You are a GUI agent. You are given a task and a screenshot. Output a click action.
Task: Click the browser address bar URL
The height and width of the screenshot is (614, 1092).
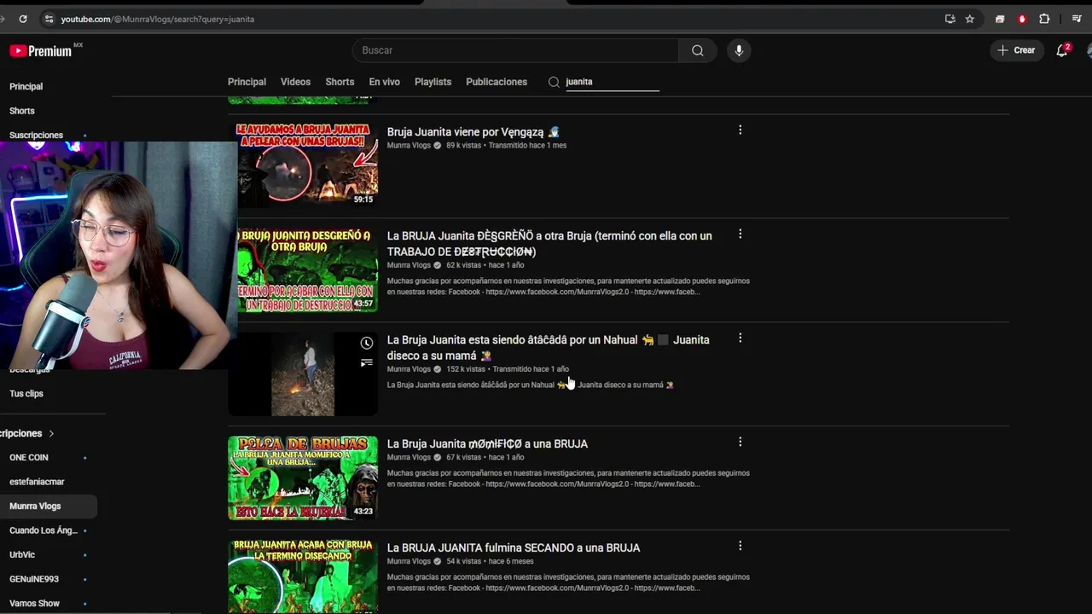158,19
